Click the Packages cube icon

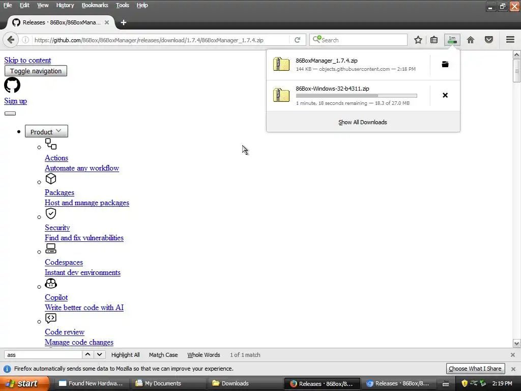[x=51, y=179]
